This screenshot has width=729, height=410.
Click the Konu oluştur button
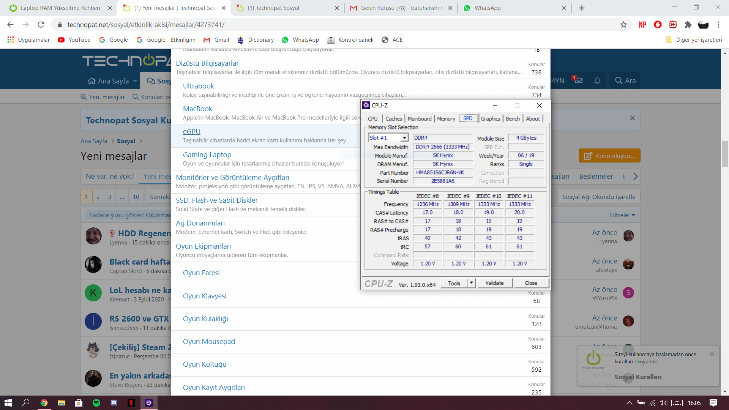(609, 156)
